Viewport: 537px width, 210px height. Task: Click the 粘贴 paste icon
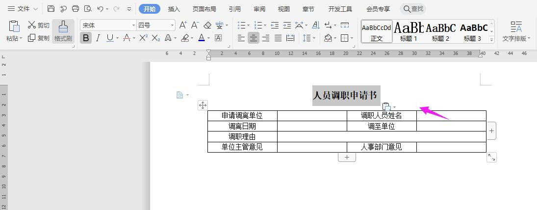(14, 26)
